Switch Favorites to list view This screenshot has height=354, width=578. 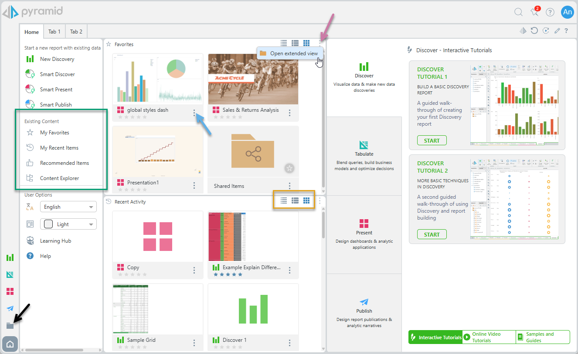[x=284, y=43]
